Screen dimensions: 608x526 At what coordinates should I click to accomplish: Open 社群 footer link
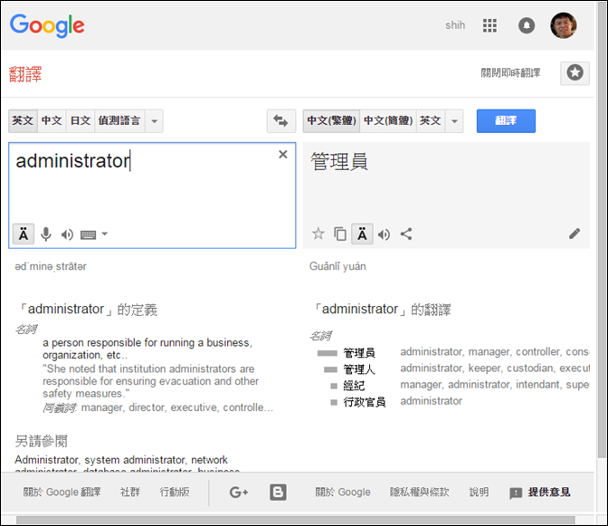(x=130, y=493)
